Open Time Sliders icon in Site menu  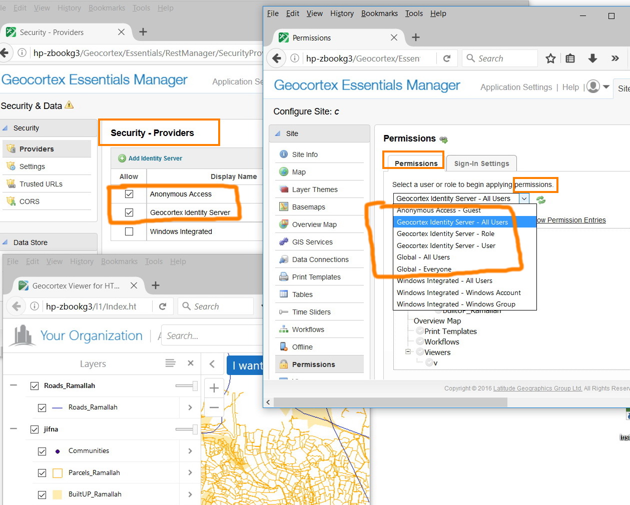tap(284, 312)
